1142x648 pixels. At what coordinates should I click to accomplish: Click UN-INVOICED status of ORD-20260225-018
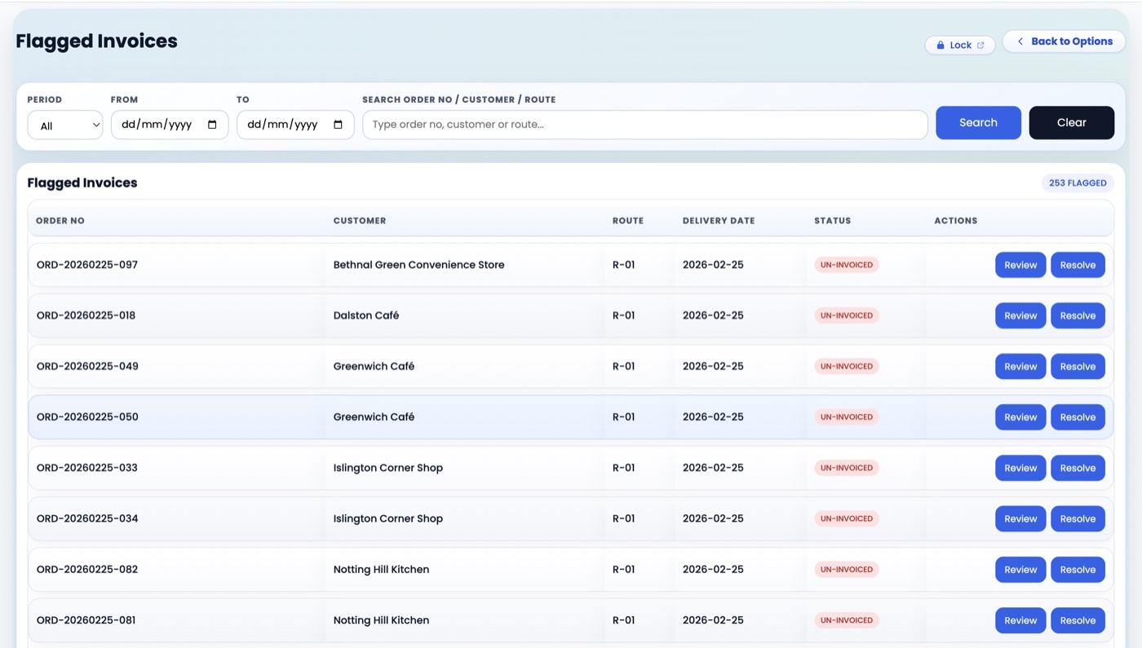(x=847, y=315)
